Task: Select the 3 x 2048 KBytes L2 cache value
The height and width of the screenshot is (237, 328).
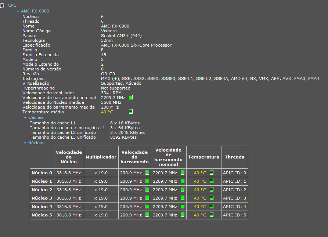Action: pos(127,133)
